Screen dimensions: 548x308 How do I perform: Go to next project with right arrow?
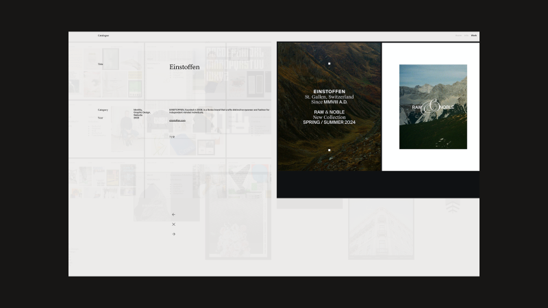pos(173,234)
